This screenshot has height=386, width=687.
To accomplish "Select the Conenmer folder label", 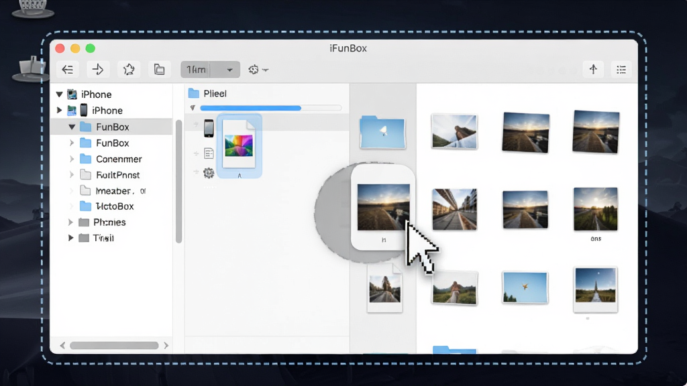I will 119,159.
